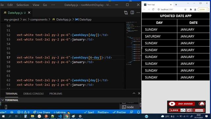Switch to VS Code taskbar icon

(x=60, y=116)
